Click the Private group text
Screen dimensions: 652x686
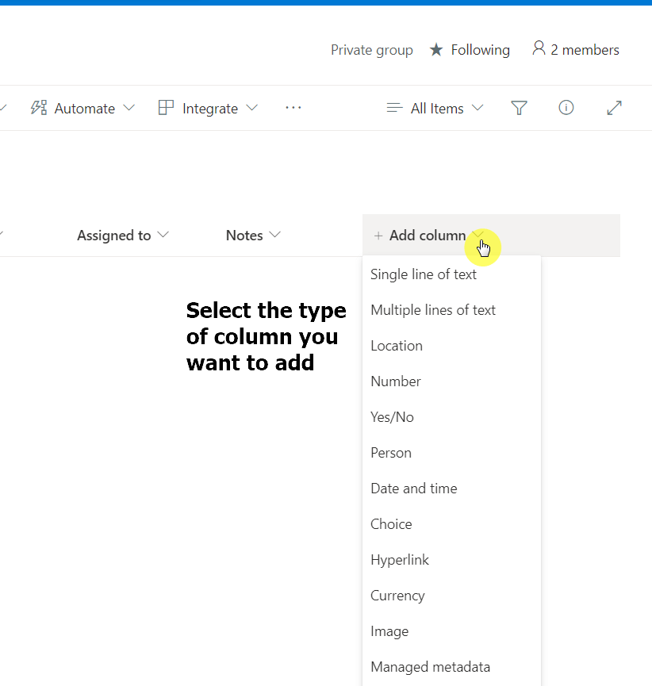click(x=371, y=50)
